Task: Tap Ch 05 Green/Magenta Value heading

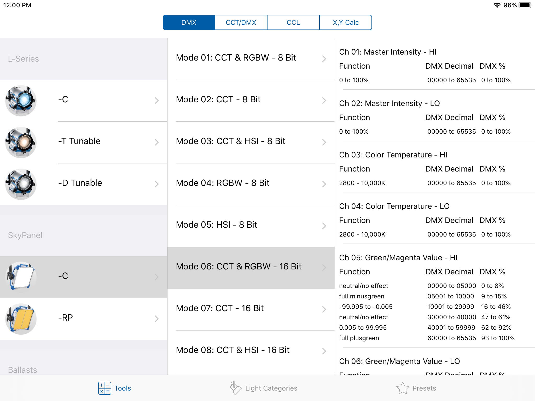Action: pos(398,258)
